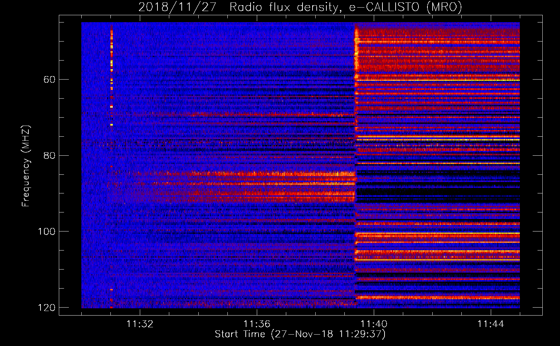Click the 60 frequency tick label
The width and height of the screenshot is (560, 346).
pyautogui.click(x=49, y=80)
